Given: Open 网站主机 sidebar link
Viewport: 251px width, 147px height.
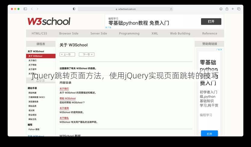Looking at the screenshot, I should pyautogui.click(x=33, y=119).
